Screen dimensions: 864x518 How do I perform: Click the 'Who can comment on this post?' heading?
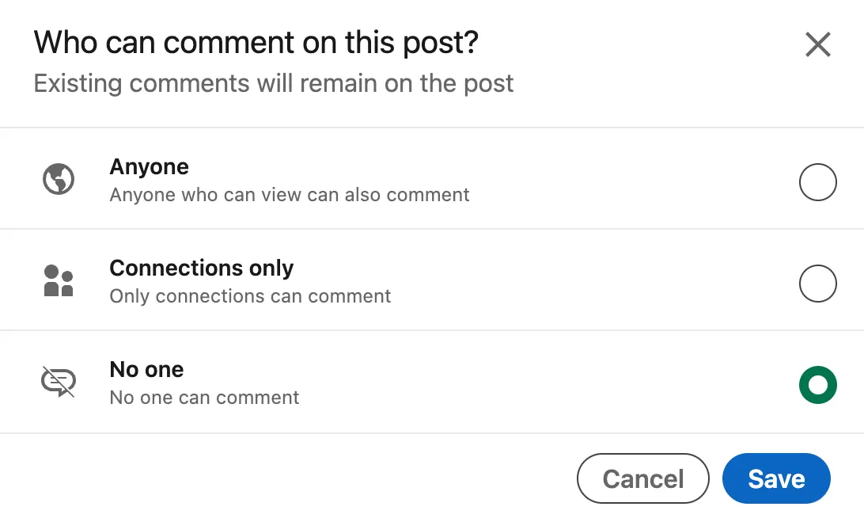(x=256, y=42)
